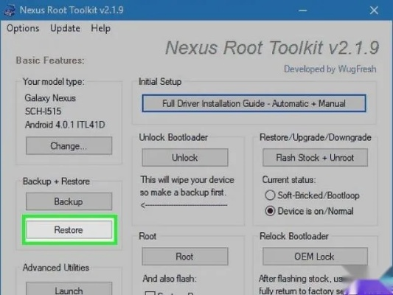Screen dimensions: 393x295
Task: Click the OEM Lock button
Action: (315, 257)
